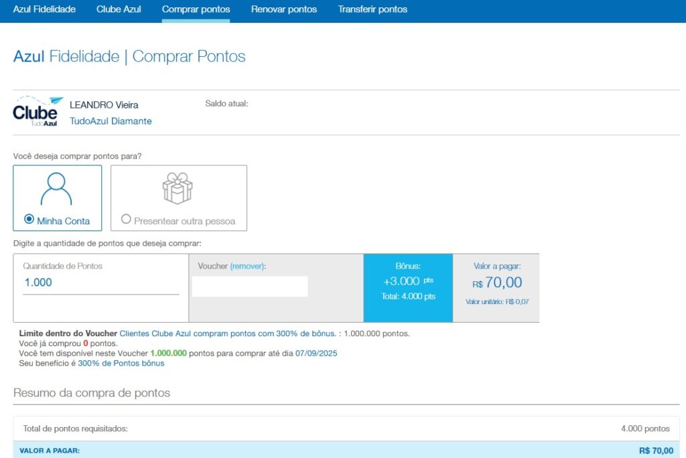Viewport: 686px width, 458px height.
Task: Click the gift box icon
Action: (x=178, y=188)
